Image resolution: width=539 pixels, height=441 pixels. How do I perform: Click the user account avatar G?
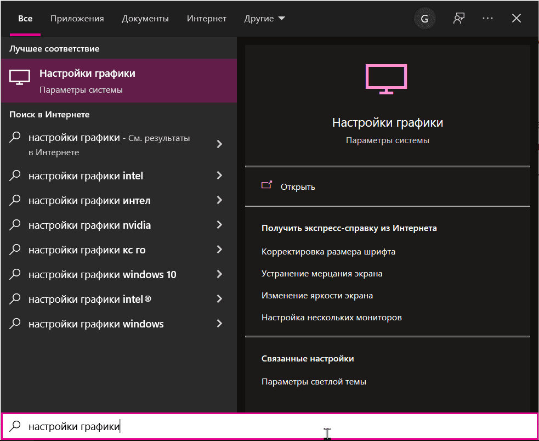click(424, 19)
